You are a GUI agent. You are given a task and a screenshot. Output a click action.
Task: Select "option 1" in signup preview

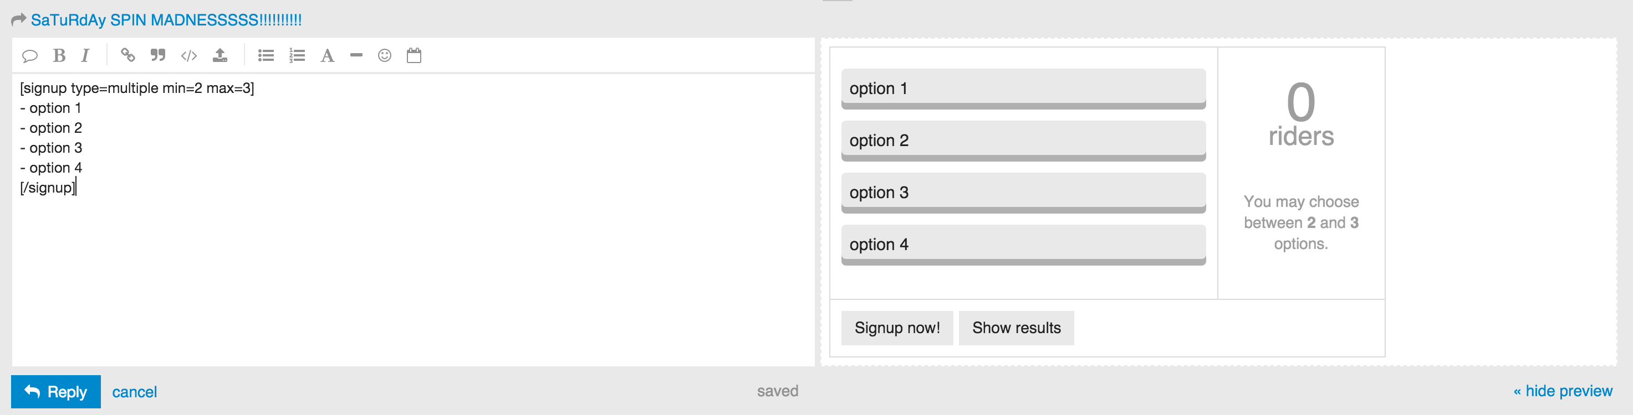(x=1023, y=89)
